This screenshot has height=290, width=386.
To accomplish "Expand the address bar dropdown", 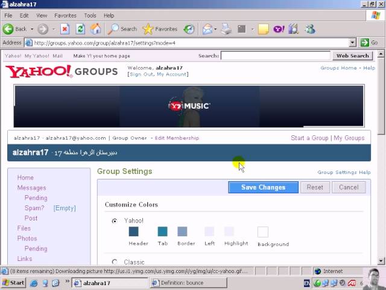I will pyautogui.click(x=352, y=43).
